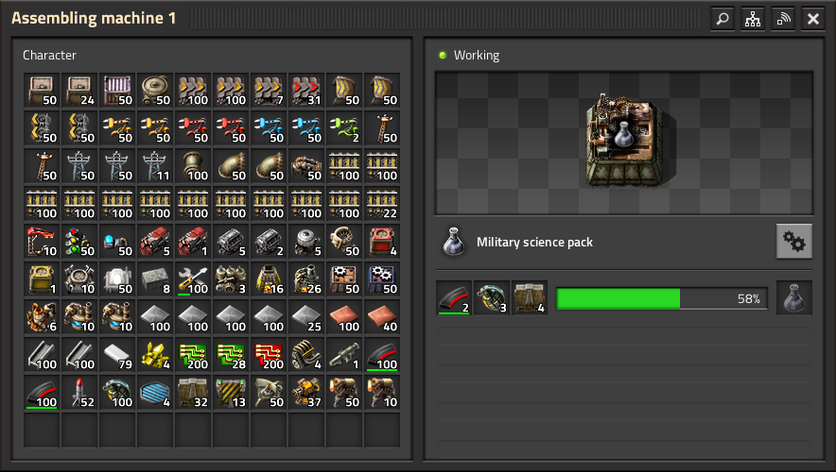This screenshot has height=472, width=836.
Task: Select the blue rail chain signal stack
Action: point(117,242)
